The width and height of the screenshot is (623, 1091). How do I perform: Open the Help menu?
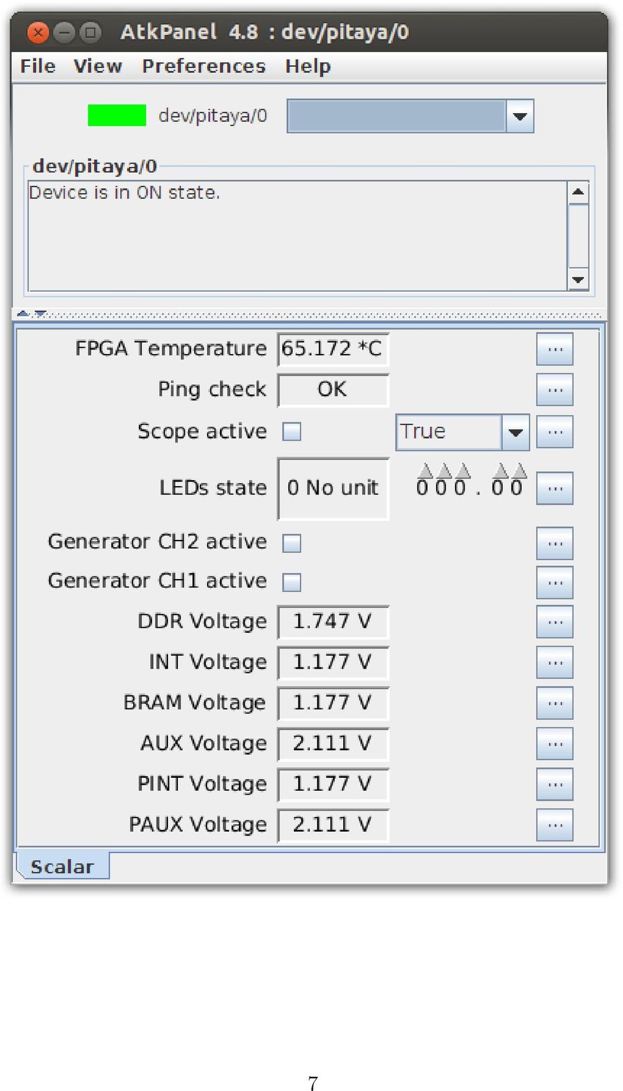[x=308, y=66]
